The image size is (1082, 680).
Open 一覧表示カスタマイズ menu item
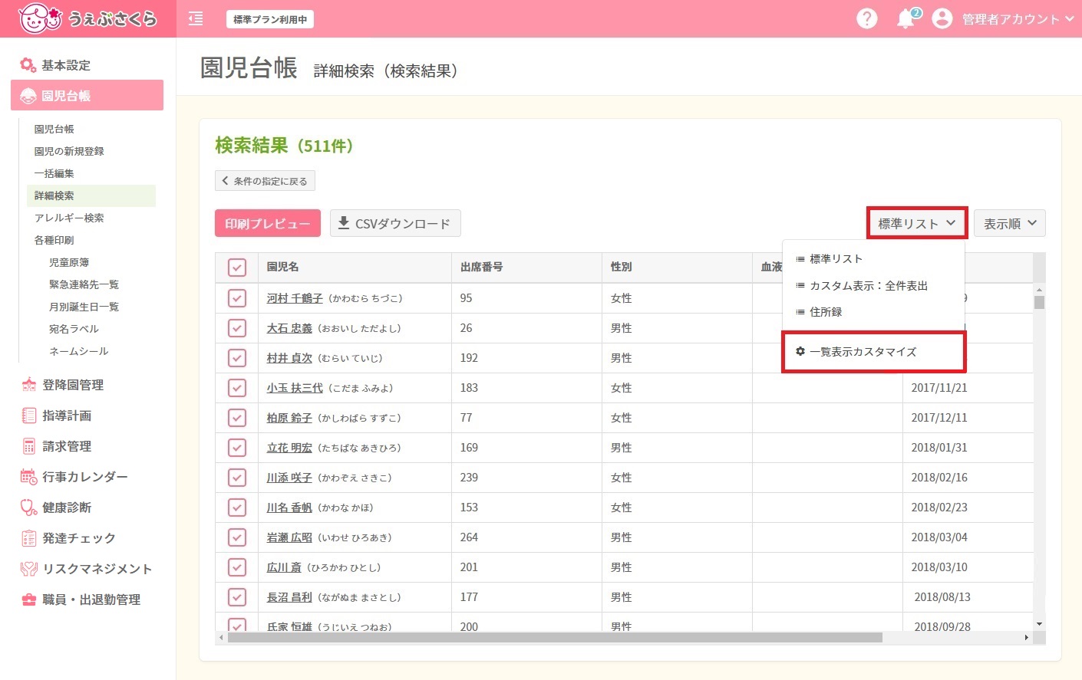(873, 352)
